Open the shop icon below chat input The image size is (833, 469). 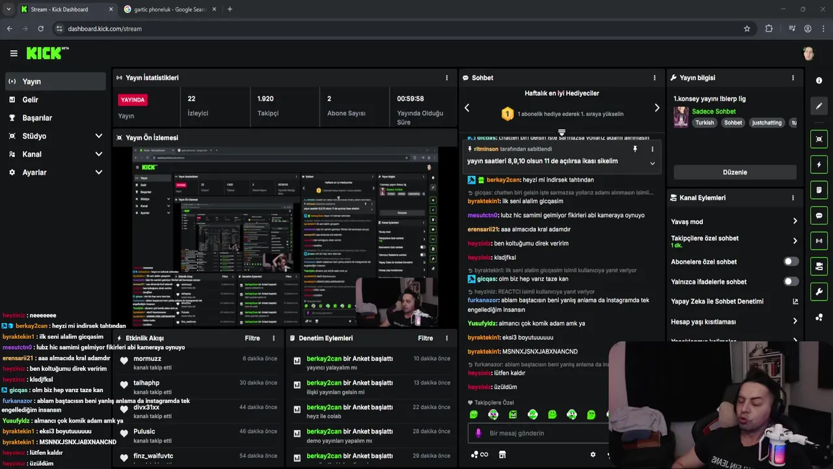(x=502, y=455)
